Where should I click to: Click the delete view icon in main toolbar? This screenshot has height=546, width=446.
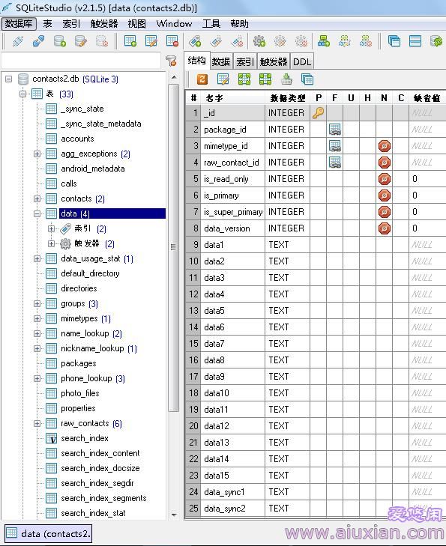[x=366, y=41]
